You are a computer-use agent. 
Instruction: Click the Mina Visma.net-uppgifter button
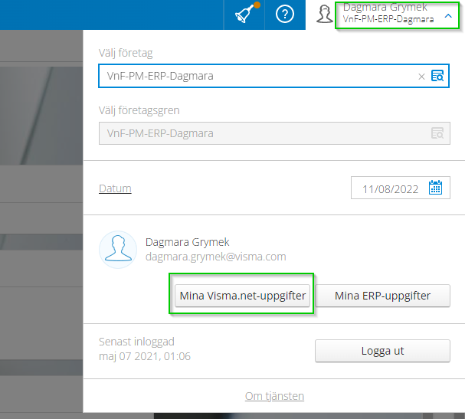(242, 296)
